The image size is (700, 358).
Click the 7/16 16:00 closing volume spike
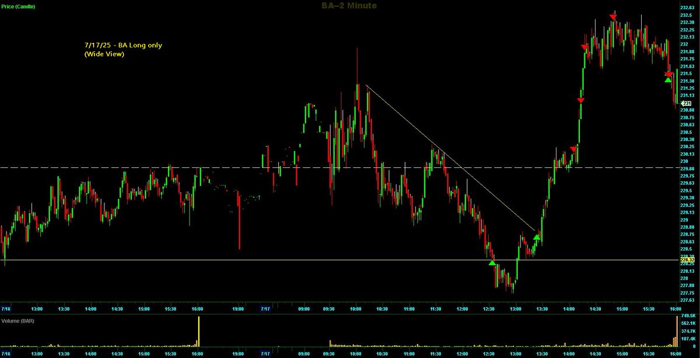pyautogui.click(x=198, y=331)
